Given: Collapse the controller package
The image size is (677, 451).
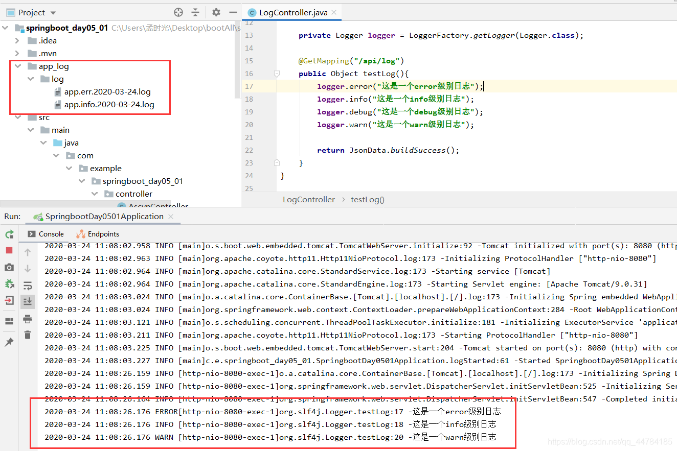Looking at the screenshot, I should pos(94,194).
